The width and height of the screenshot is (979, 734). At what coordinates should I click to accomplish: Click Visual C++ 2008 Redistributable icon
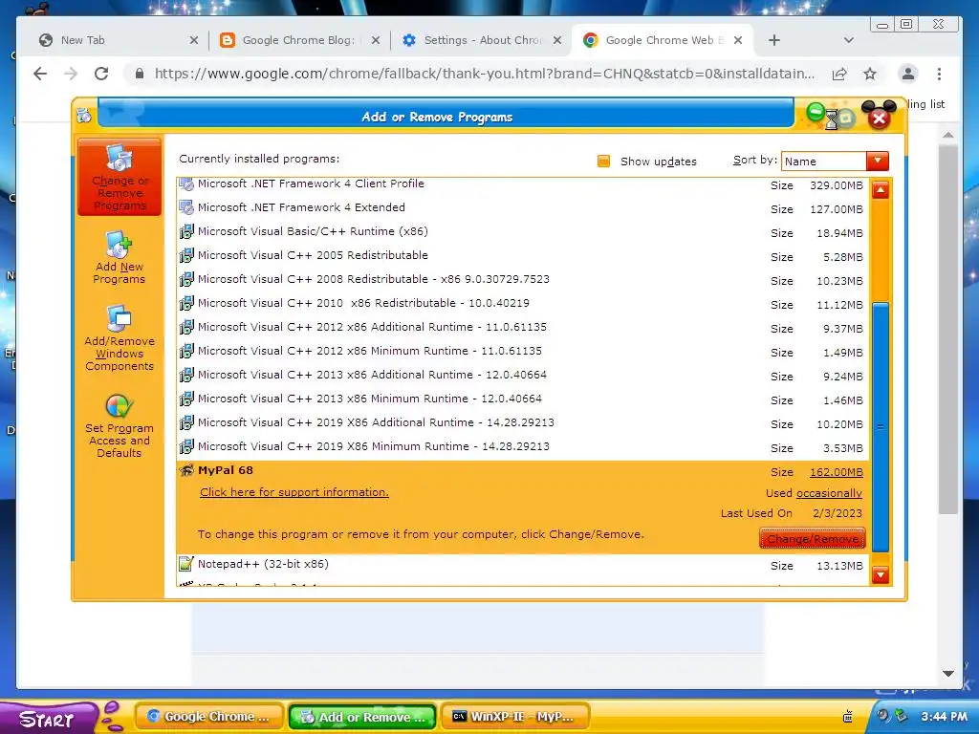(186, 279)
